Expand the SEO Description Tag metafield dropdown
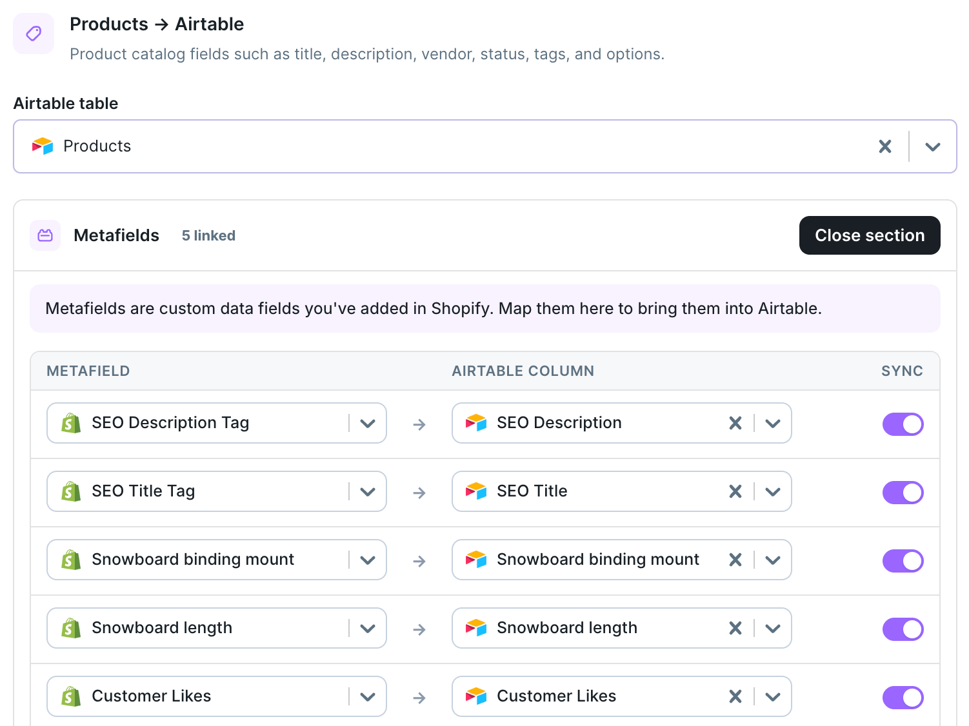969x726 pixels. (368, 424)
